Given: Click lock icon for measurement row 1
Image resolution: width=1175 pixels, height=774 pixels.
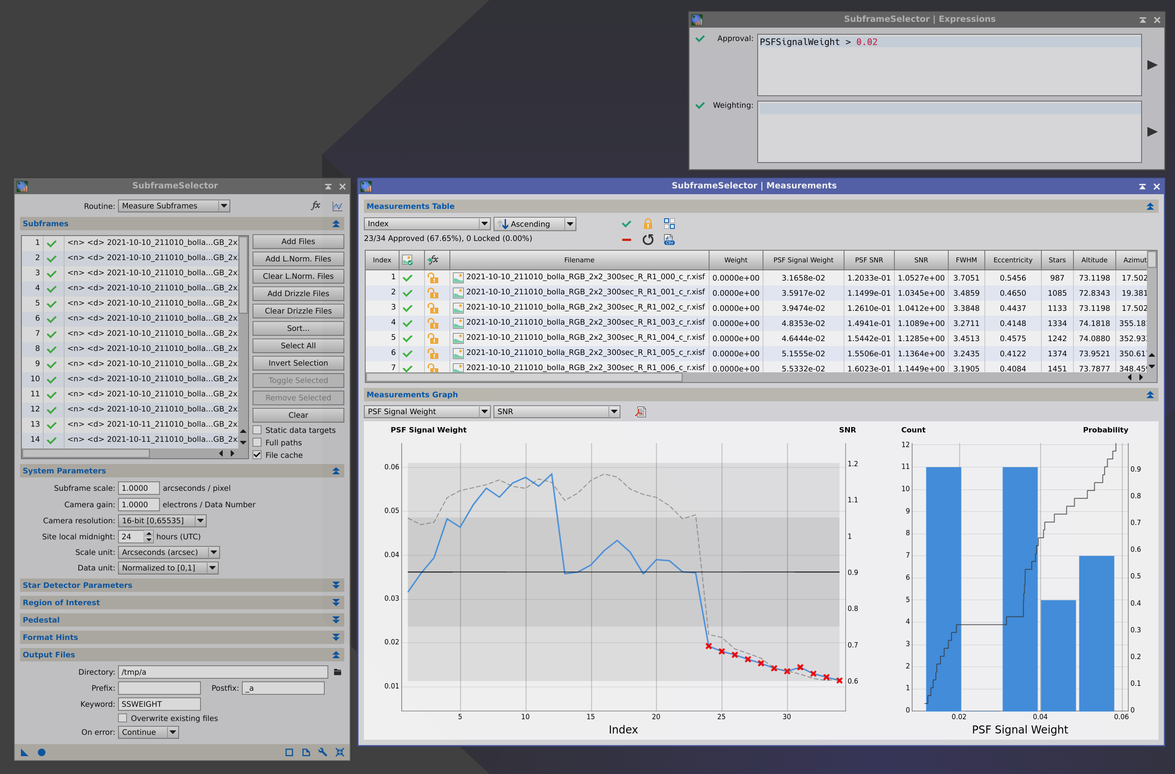Looking at the screenshot, I should (433, 278).
